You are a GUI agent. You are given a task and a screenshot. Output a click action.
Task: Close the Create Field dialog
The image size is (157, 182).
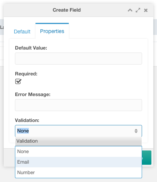pos(146,10)
